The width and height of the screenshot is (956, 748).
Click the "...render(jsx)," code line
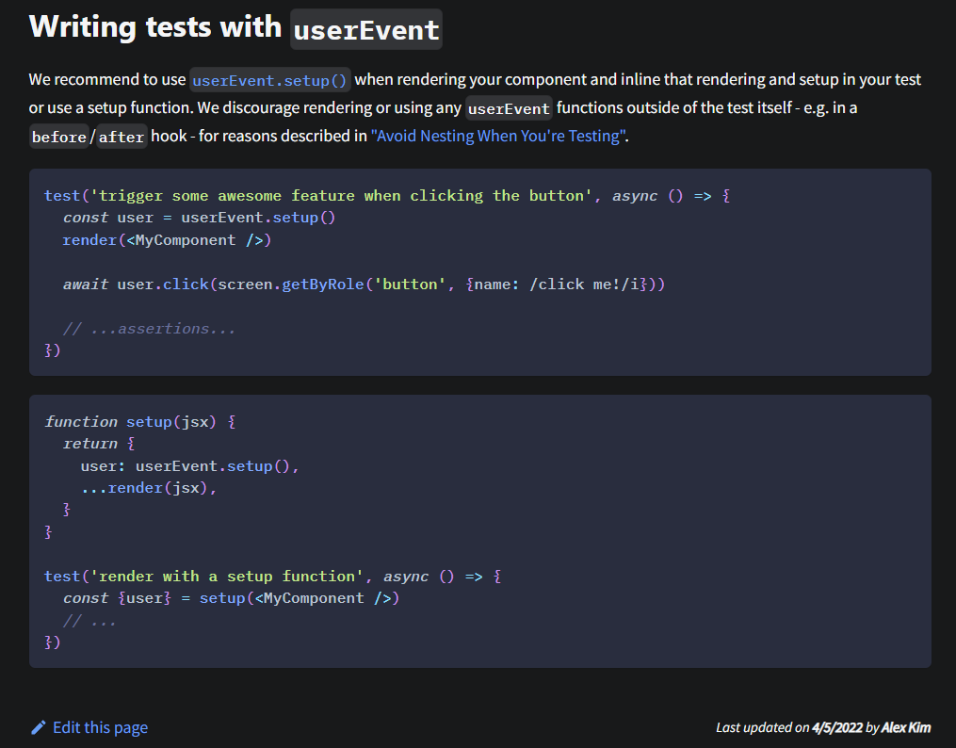coord(149,488)
